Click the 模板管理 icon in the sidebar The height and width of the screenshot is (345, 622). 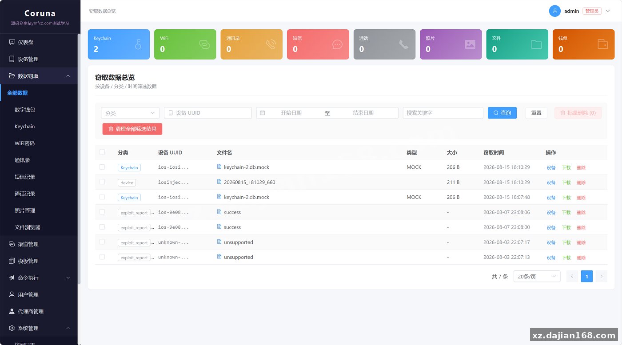coord(12,261)
